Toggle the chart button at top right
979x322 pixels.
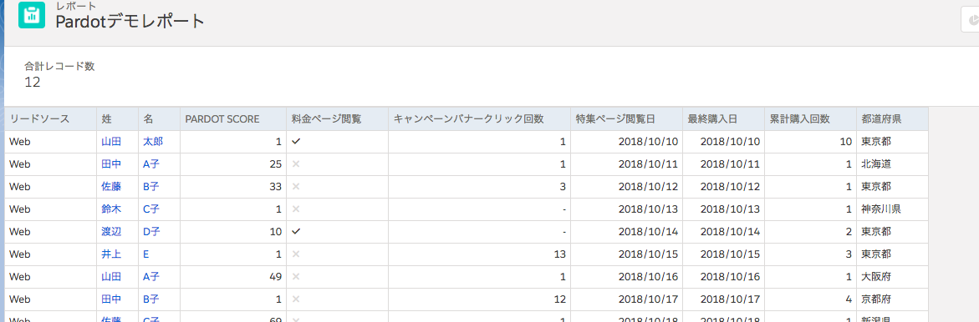(970, 20)
